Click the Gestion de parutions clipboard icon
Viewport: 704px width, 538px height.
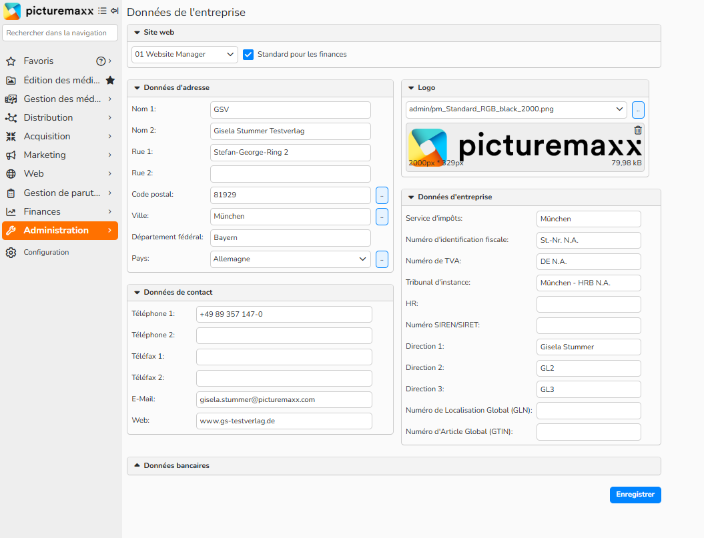point(11,193)
